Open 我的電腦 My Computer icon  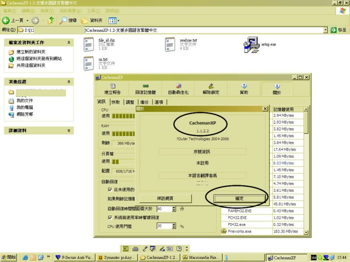(11, 108)
